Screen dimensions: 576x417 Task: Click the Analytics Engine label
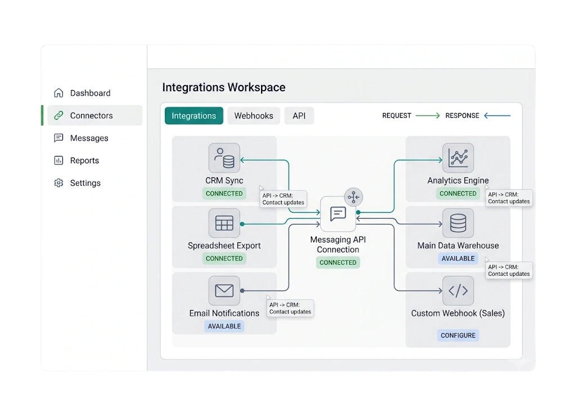[458, 181]
